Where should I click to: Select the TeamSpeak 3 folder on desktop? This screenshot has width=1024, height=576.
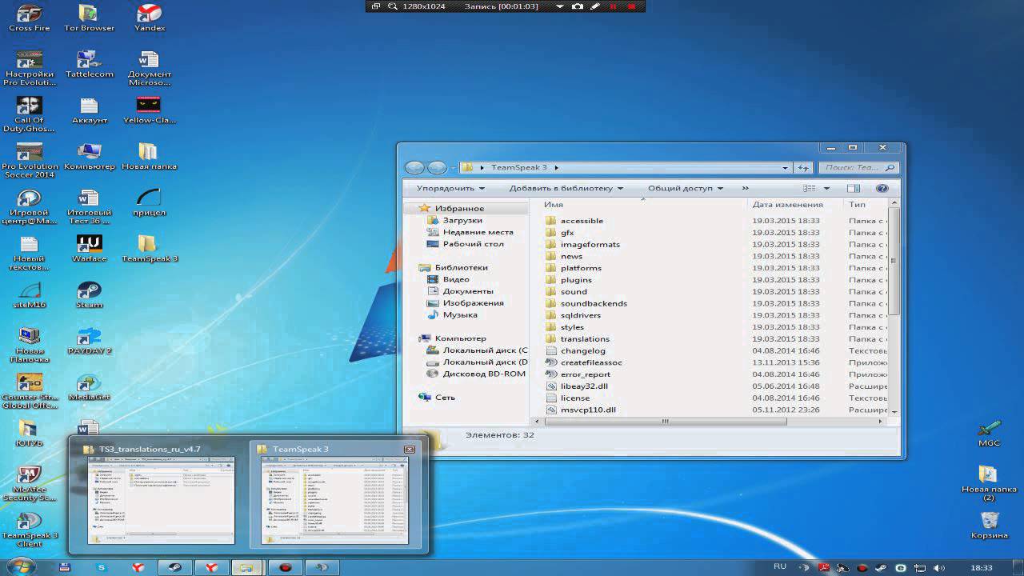[149, 248]
